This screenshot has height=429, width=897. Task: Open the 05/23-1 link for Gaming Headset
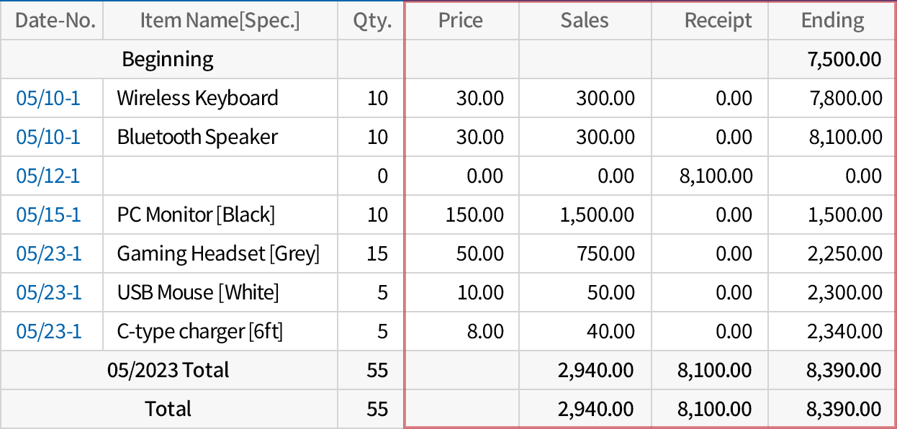(48, 253)
